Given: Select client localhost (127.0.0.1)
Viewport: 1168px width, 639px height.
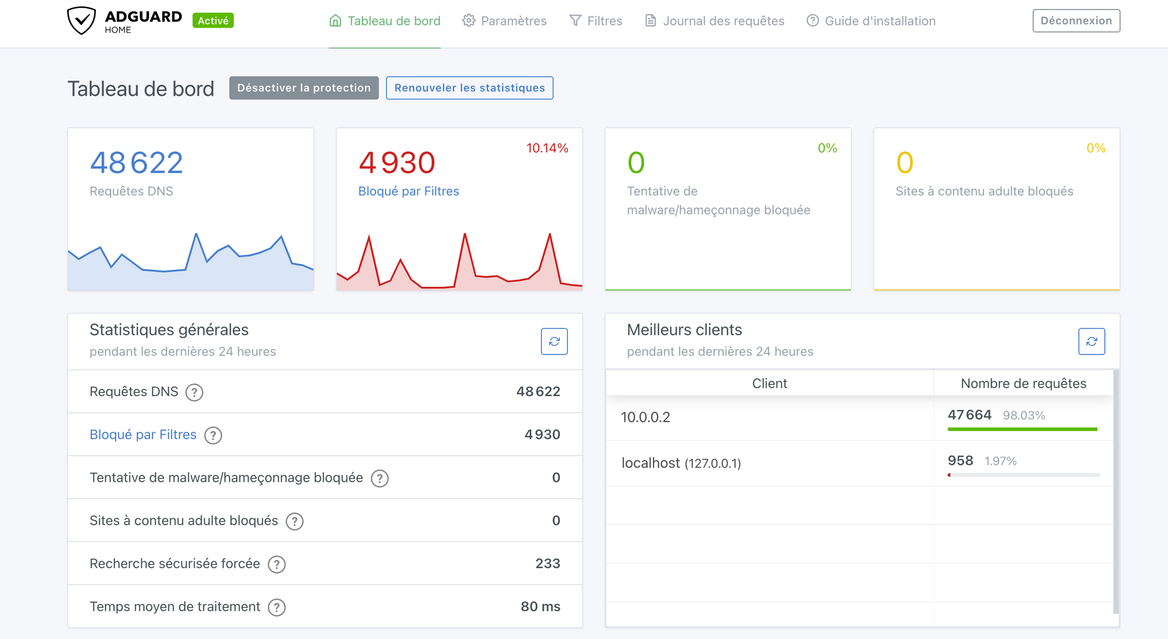Looking at the screenshot, I should pyautogui.click(x=681, y=463).
